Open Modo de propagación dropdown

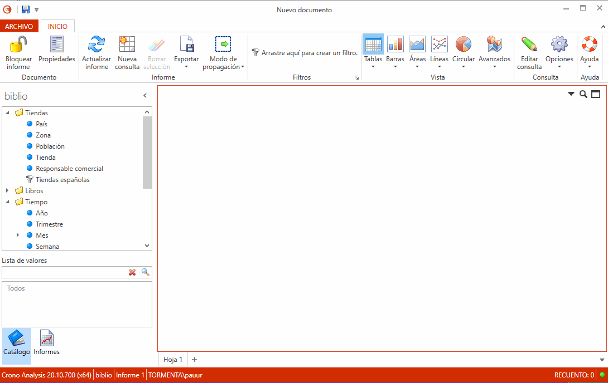223,53
